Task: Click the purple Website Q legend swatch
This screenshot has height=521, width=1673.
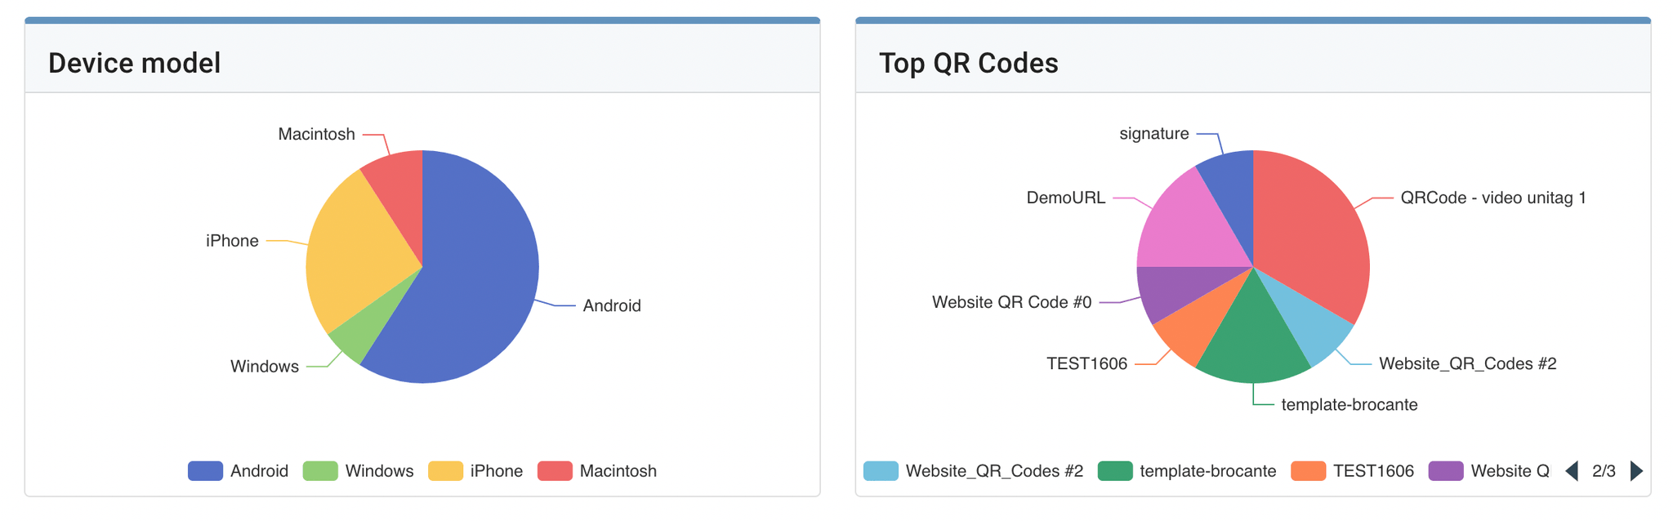Action: [x=1445, y=471]
